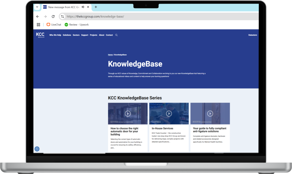292x174 pixels.
Task: Open the Solutions menu
Action: (67, 35)
